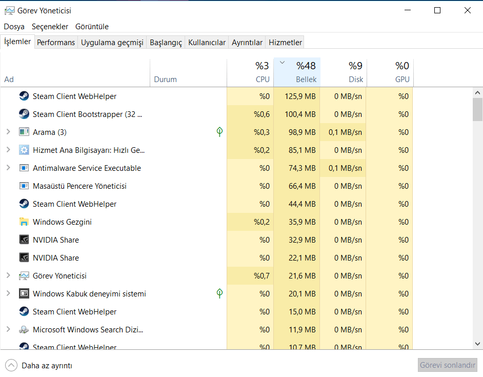Sort processes by the Bellek column
This screenshot has height=377, width=483.
click(x=306, y=79)
